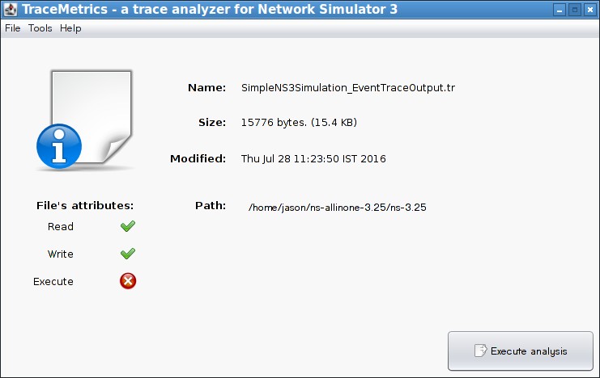Click the File's attributes heading
600x378 pixels.
click(85, 206)
